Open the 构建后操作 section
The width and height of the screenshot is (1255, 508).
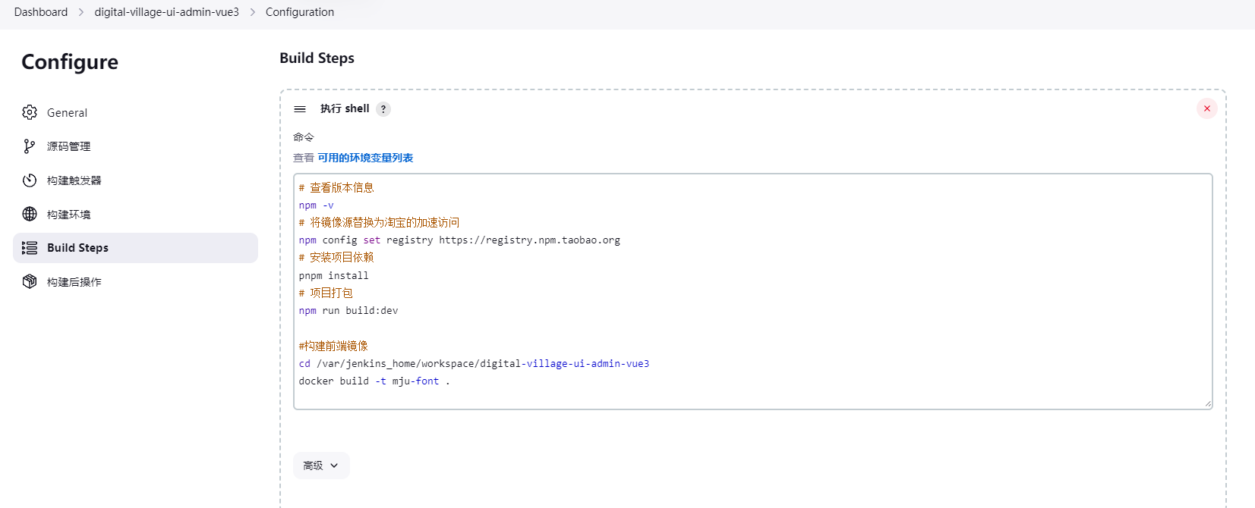pos(74,282)
